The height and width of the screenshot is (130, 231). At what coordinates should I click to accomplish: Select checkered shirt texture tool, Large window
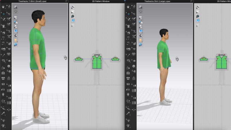pos(134,54)
